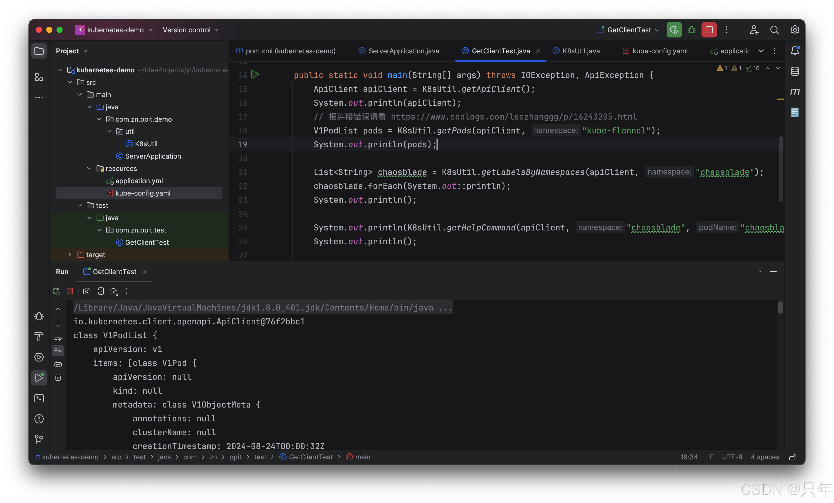The width and height of the screenshot is (834, 503).
Task: Click the UTF-8 encoding in the status bar
Action: [x=732, y=457]
